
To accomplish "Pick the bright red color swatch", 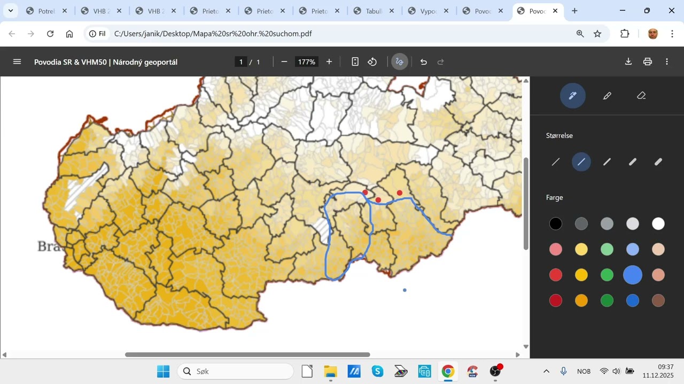I will pyautogui.click(x=556, y=275).
